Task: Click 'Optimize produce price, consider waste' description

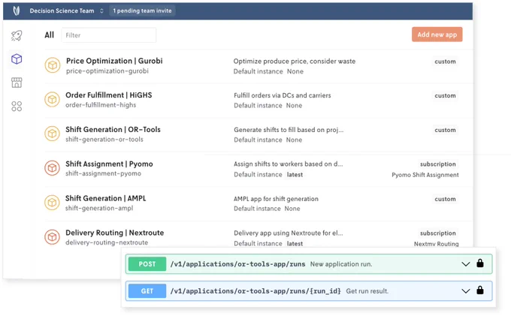Action: pos(295,62)
